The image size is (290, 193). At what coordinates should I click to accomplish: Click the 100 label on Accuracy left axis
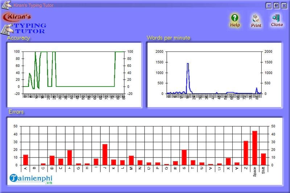tap(17, 51)
